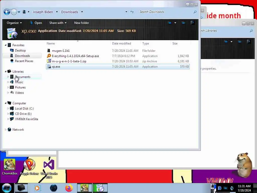This screenshot has width=257, height=193.
Task: Click the change view icon
Action: 170,23
